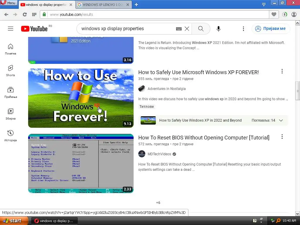Screen dimensions: 300x225
Task: Click the Титлови subtitles badge
Action: point(146,107)
